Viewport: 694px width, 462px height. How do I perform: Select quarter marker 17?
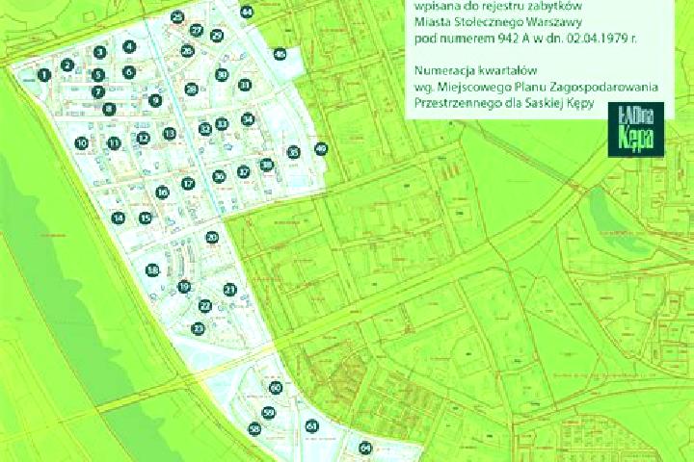[188, 183]
